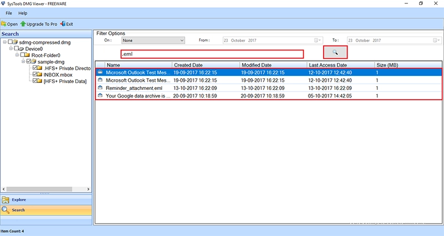
Task: Sort by the Created Date column header
Action: coord(206,65)
